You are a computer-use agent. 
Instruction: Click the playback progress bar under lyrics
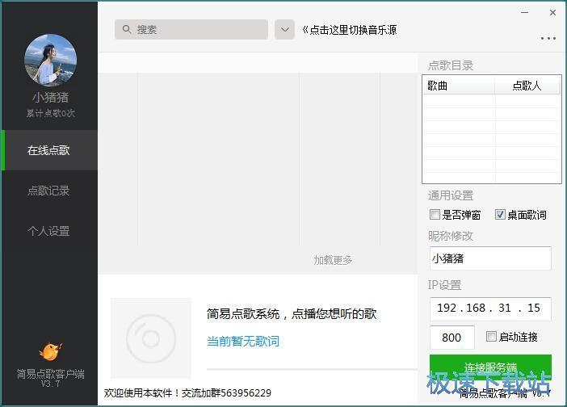coord(312,369)
